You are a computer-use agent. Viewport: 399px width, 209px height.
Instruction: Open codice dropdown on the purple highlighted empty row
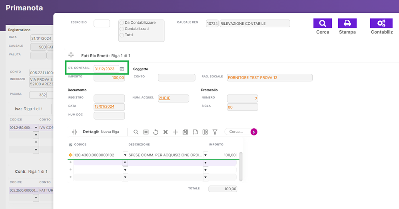pos(125,162)
